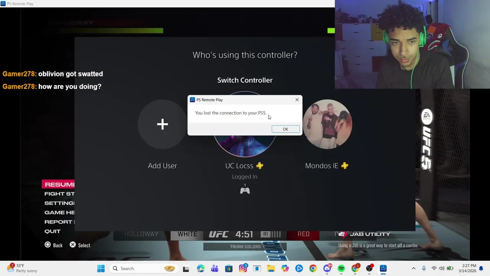Open the volume control in tray
Screen dimensions: 490x276
point(442,268)
